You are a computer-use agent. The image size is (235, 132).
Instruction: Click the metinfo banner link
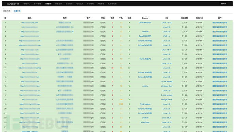click(x=145, y=86)
